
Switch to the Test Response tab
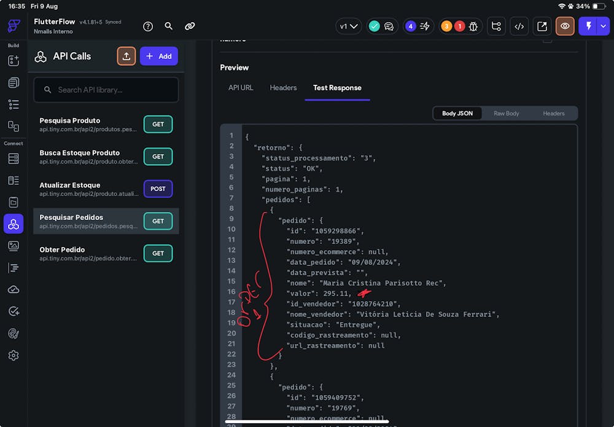point(337,88)
